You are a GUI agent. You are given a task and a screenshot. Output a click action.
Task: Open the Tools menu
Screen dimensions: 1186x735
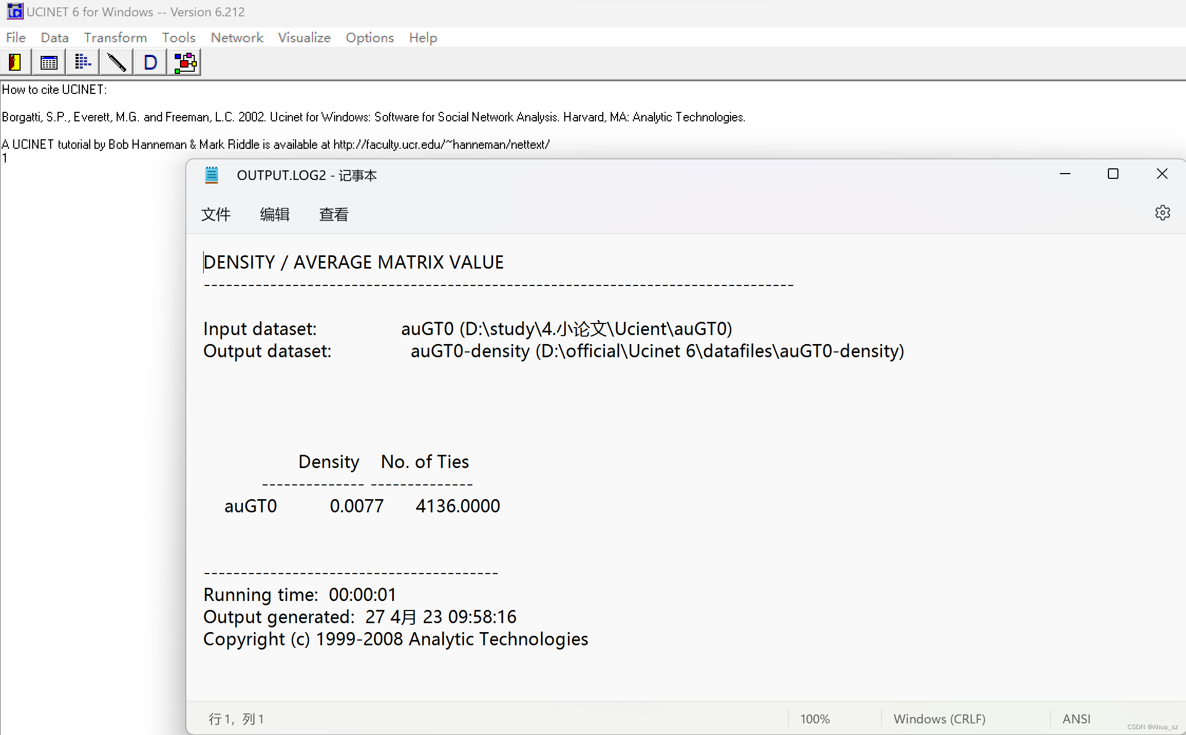(178, 37)
